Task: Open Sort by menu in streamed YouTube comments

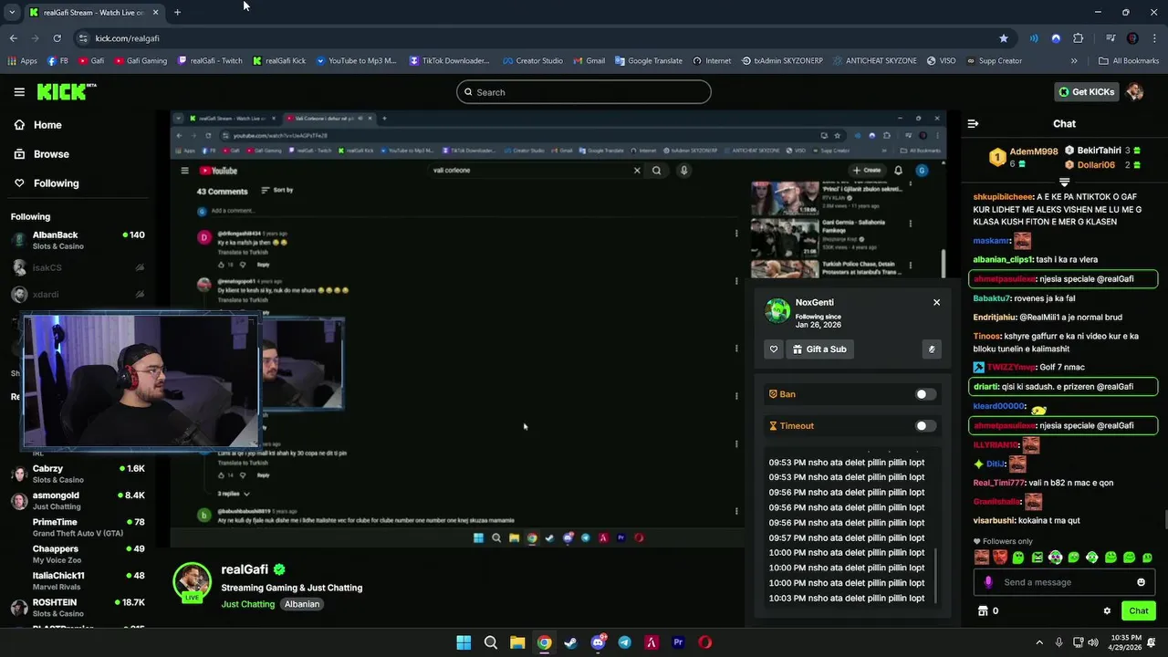Action: 277,190
